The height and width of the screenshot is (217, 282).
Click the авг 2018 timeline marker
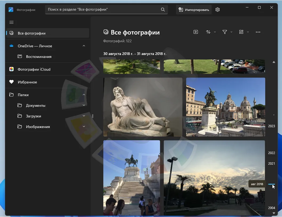click(x=256, y=184)
